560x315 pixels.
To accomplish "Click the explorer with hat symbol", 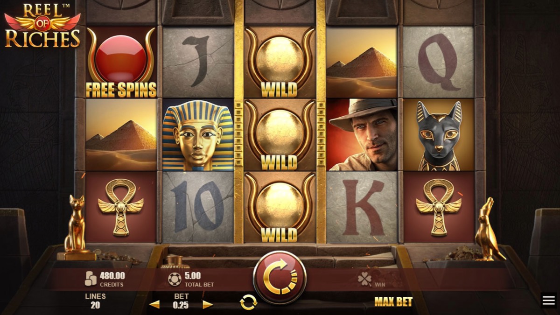I will click(x=362, y=135).
